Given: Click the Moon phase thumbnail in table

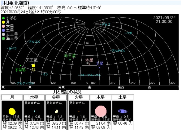Looking at the screenshot, I should [x=12, y=111].
